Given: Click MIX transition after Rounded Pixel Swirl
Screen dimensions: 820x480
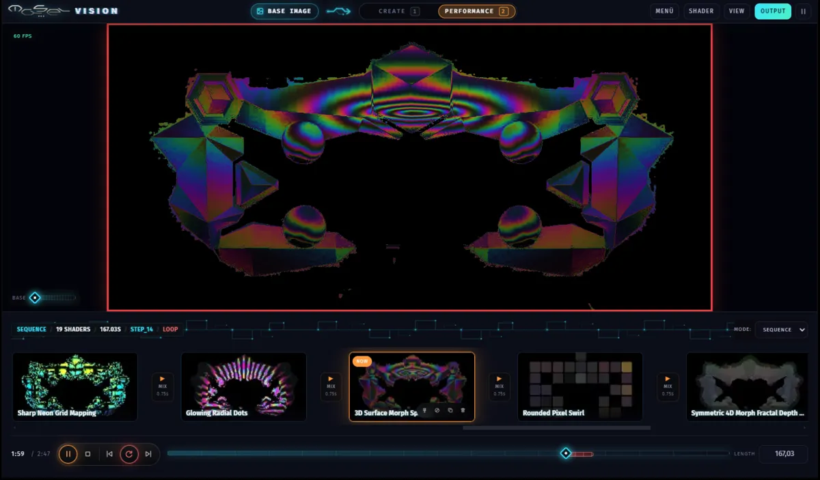Looking at the screenshot, I should click(x=668, y=386).
